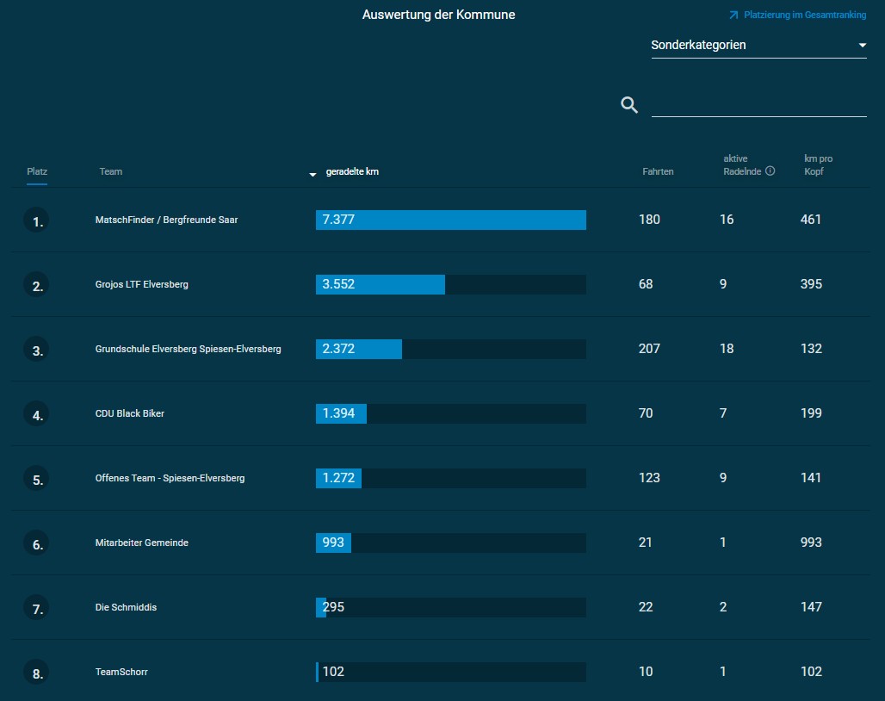Click the rank 1 circle badge

point(36,221)
